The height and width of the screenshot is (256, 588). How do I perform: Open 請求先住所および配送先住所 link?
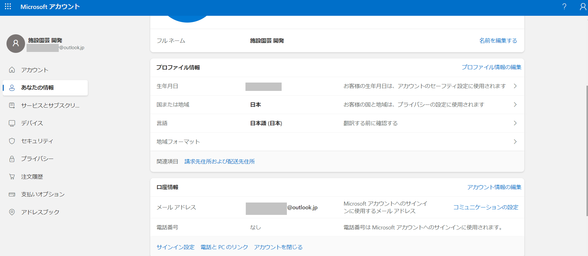219,161
